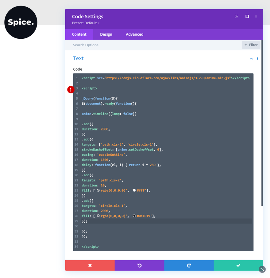Open the Preset: Default dropdown

[x=86, y=23]
